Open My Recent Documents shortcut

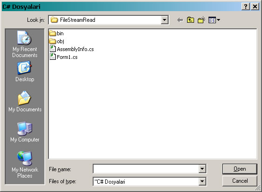25,45
